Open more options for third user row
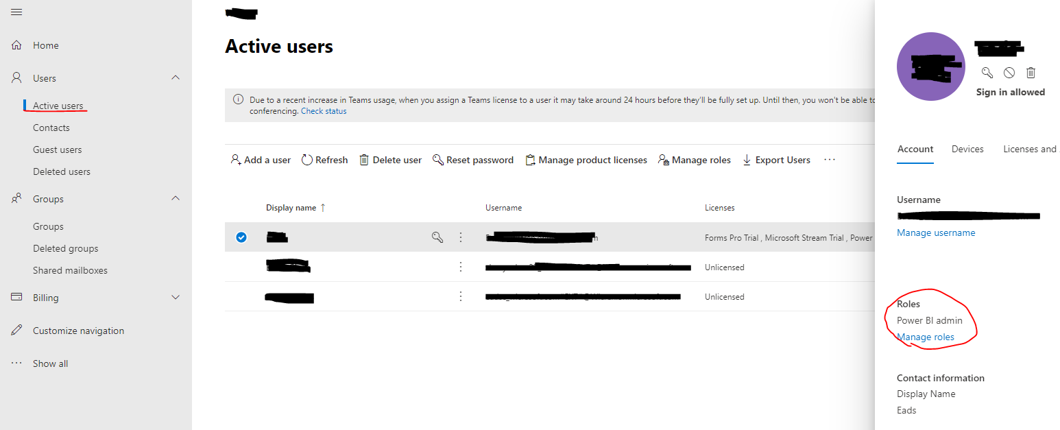 [x=461, y=296]
